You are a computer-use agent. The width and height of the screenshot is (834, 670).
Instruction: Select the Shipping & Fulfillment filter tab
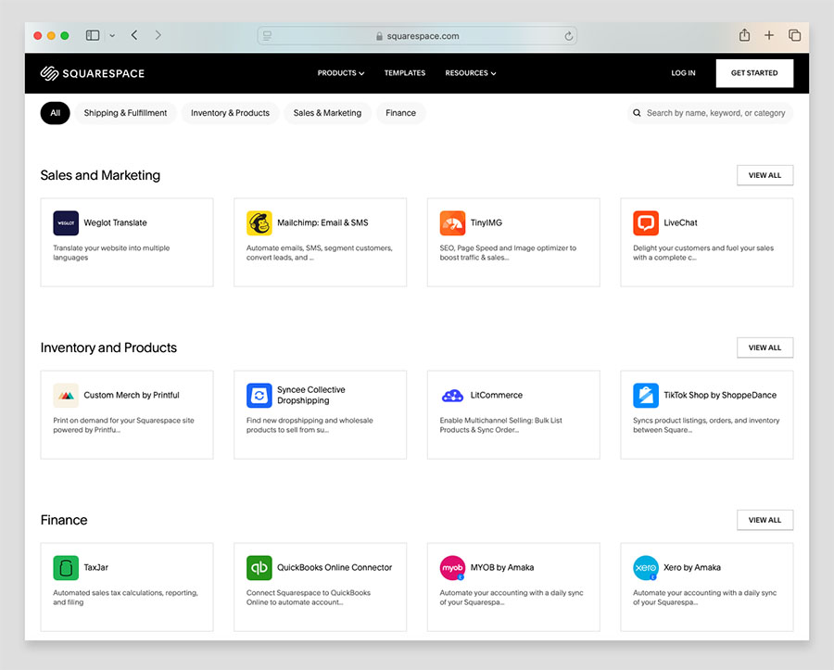(x=125, y=113)
